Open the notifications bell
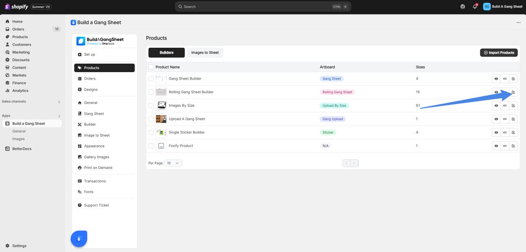 [475, 7]
